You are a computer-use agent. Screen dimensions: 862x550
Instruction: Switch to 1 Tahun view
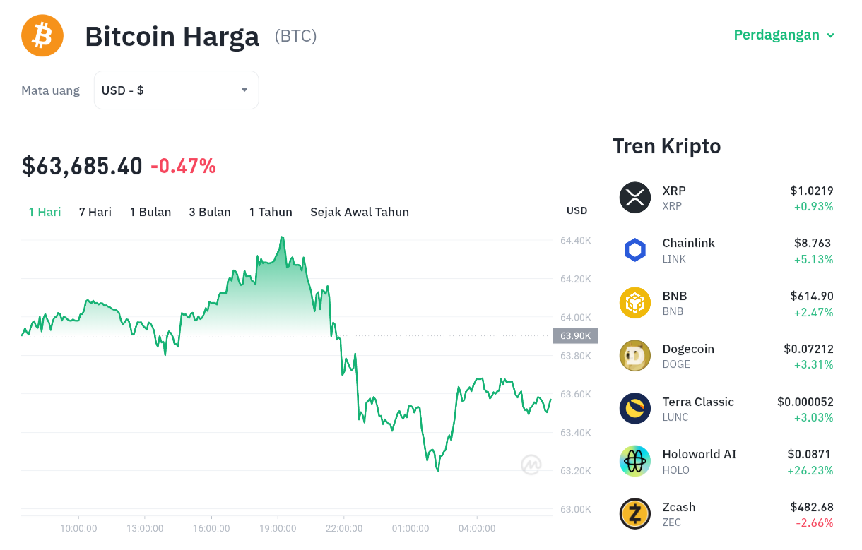[x=271, y=212]
